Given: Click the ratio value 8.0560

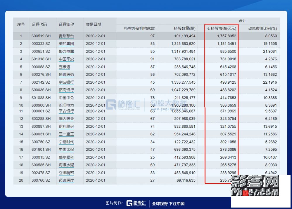Looking at the screenshot, I should pos(271,36).
